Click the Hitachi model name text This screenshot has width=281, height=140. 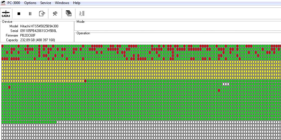pyautogui.click(x=39, y=26)
